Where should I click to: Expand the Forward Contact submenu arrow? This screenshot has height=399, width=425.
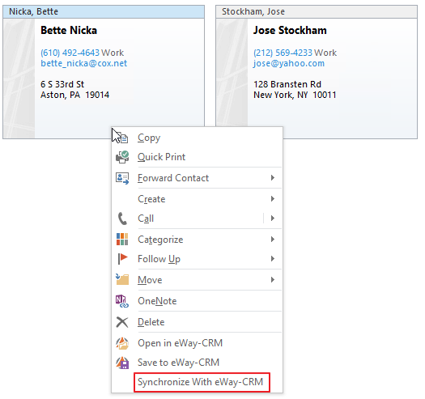tap(272, 178)
